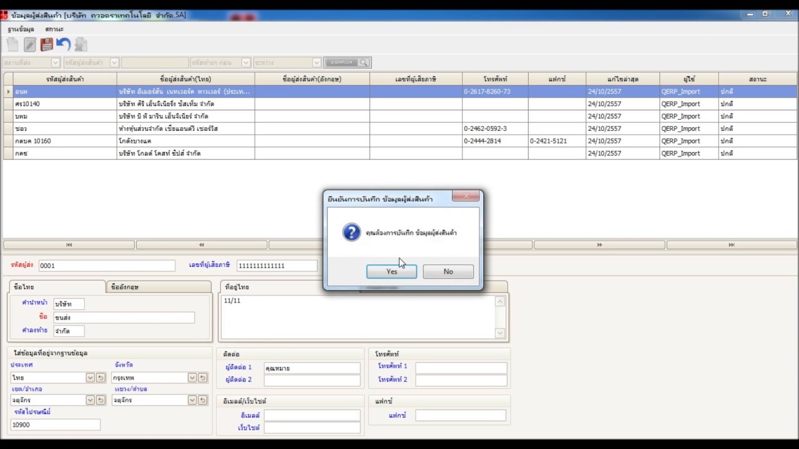Click the blue Undo arrow icon
Viewport: 799px width, 449px height.
(63, 44)
